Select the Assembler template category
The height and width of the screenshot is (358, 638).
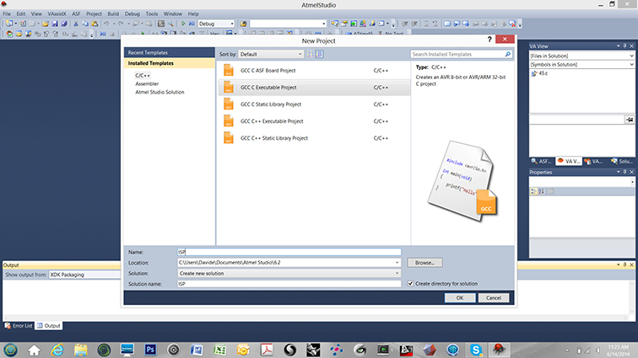point(147,83)
